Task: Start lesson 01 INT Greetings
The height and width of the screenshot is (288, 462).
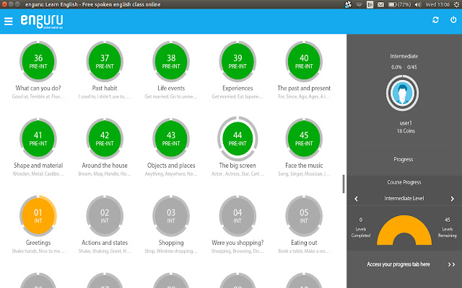Action: tap(38, 216)
